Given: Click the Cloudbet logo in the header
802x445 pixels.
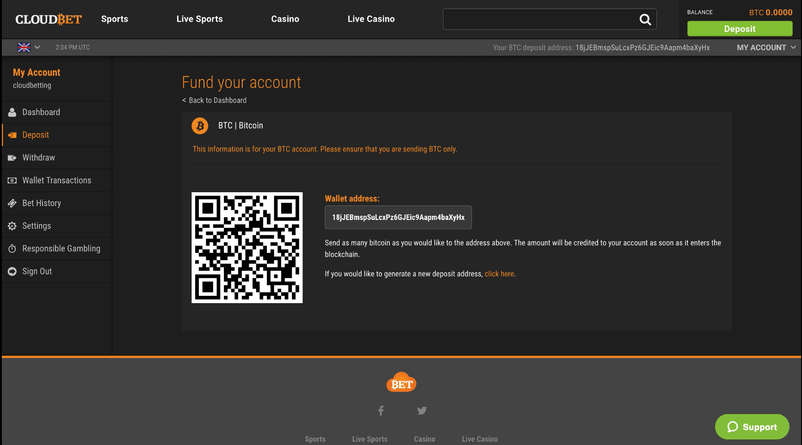Looking at the screenshot, I should pyautogui.click(x=49, y=19).
